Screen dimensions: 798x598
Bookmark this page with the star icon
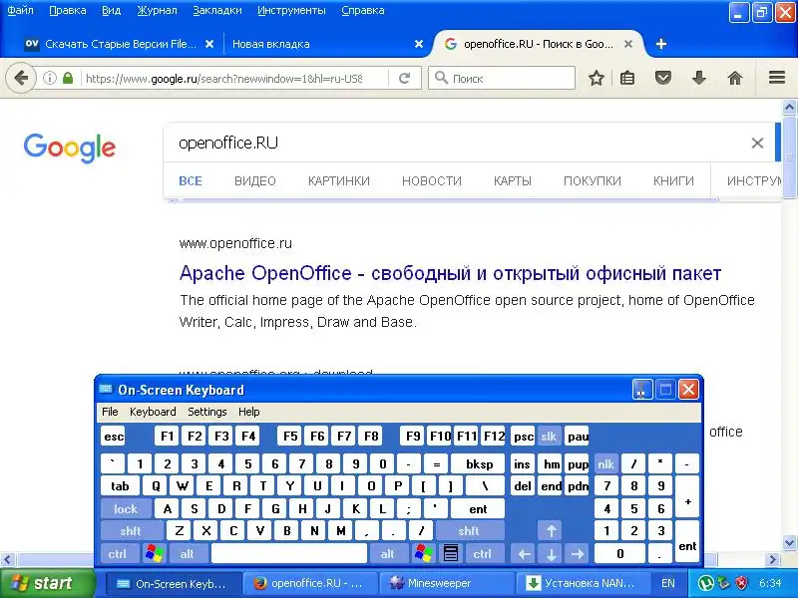coord(596,79)
